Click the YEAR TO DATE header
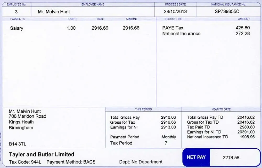This screenshot has width=262, height=168. coord(221,109)
